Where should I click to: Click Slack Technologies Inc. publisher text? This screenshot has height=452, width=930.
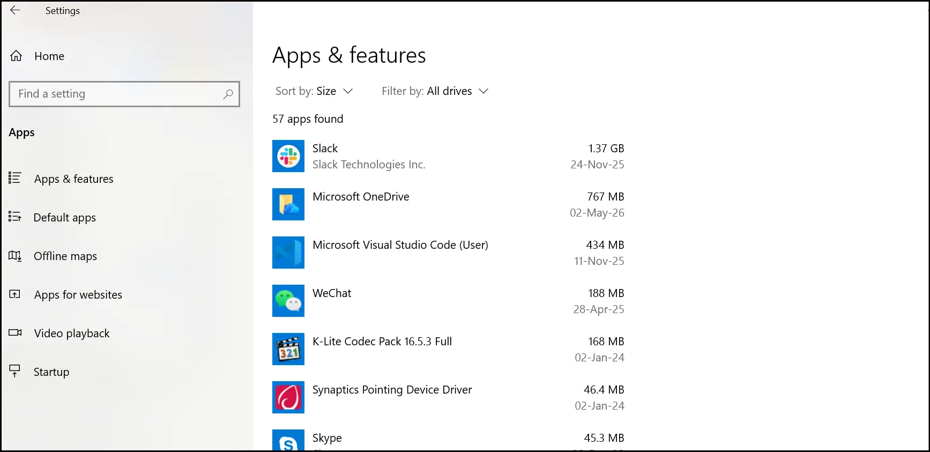tap(369, 165)
